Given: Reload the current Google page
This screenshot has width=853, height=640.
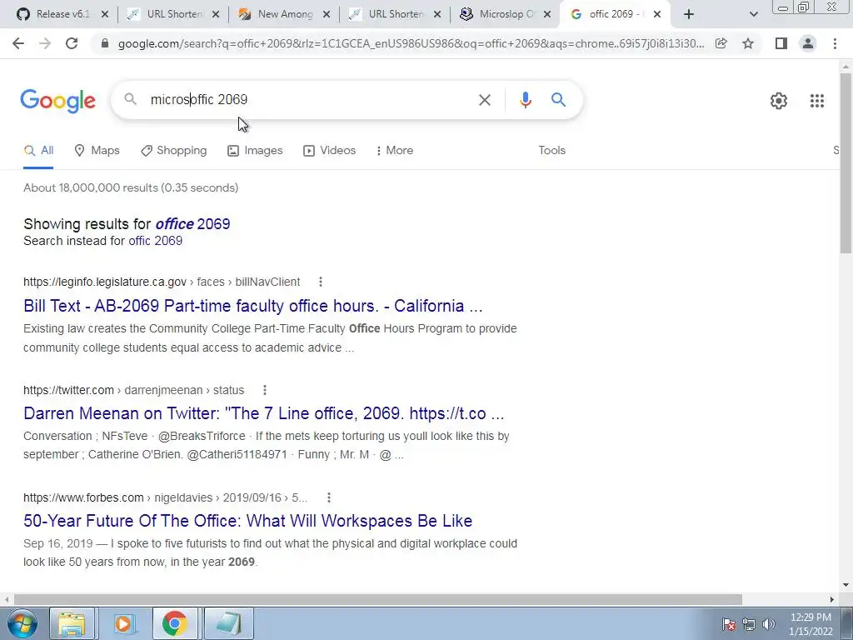Looking at the screenshot, I should click(72, 43).
